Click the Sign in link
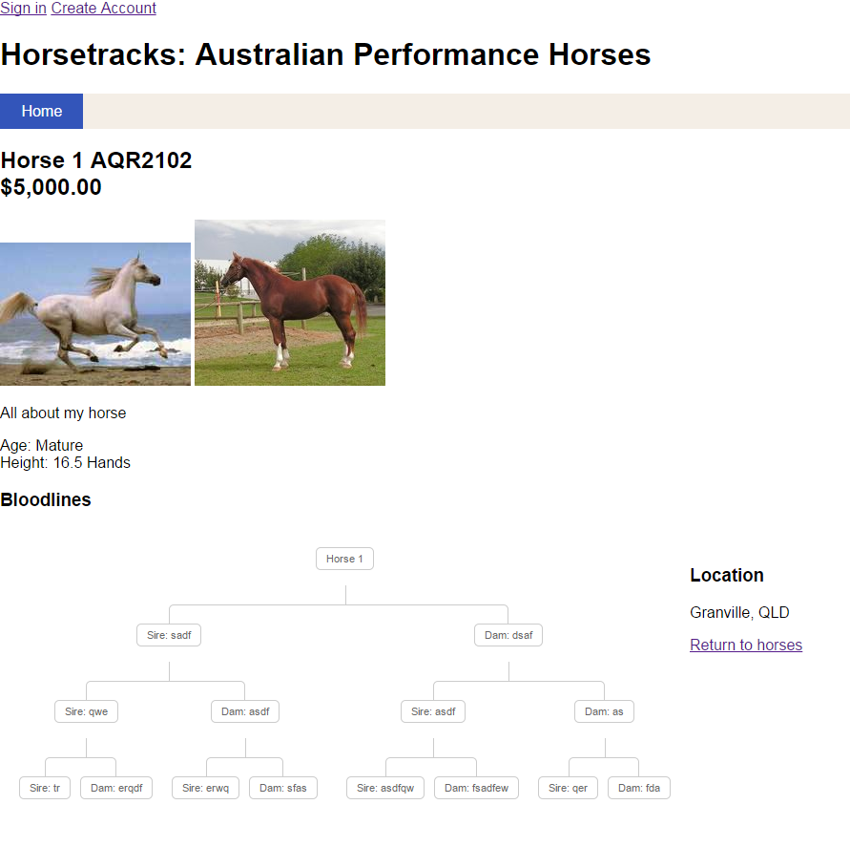This screenshot has height=847, width=850. pyautogui.click(x=23, y=9)
